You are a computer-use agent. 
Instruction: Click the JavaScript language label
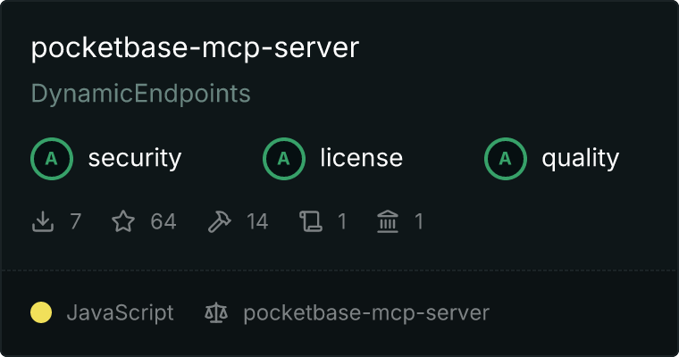(x=121, y=313)
